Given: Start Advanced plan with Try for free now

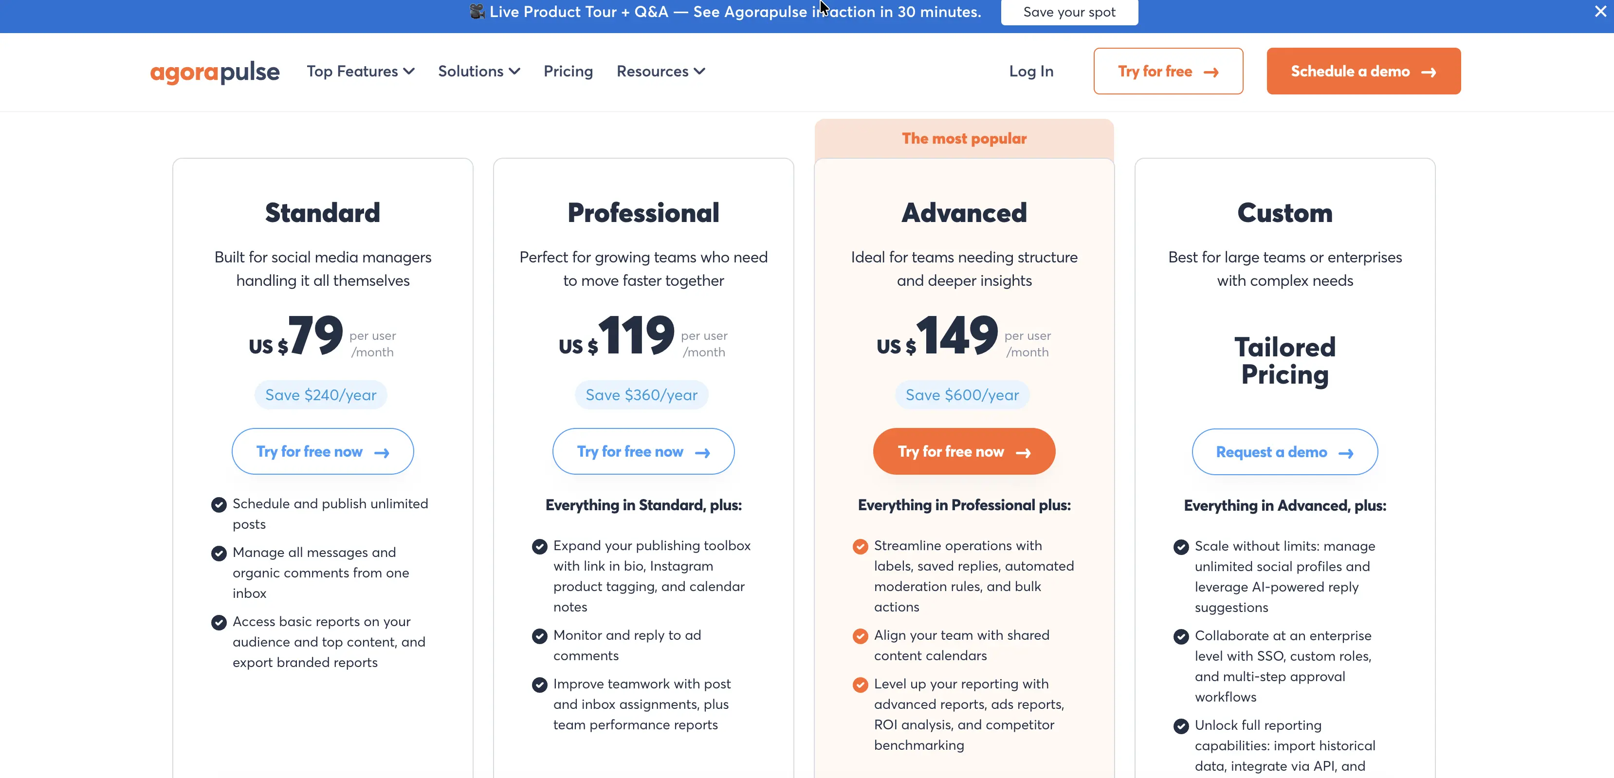Looking at the screenshot, I should [964, 451].
